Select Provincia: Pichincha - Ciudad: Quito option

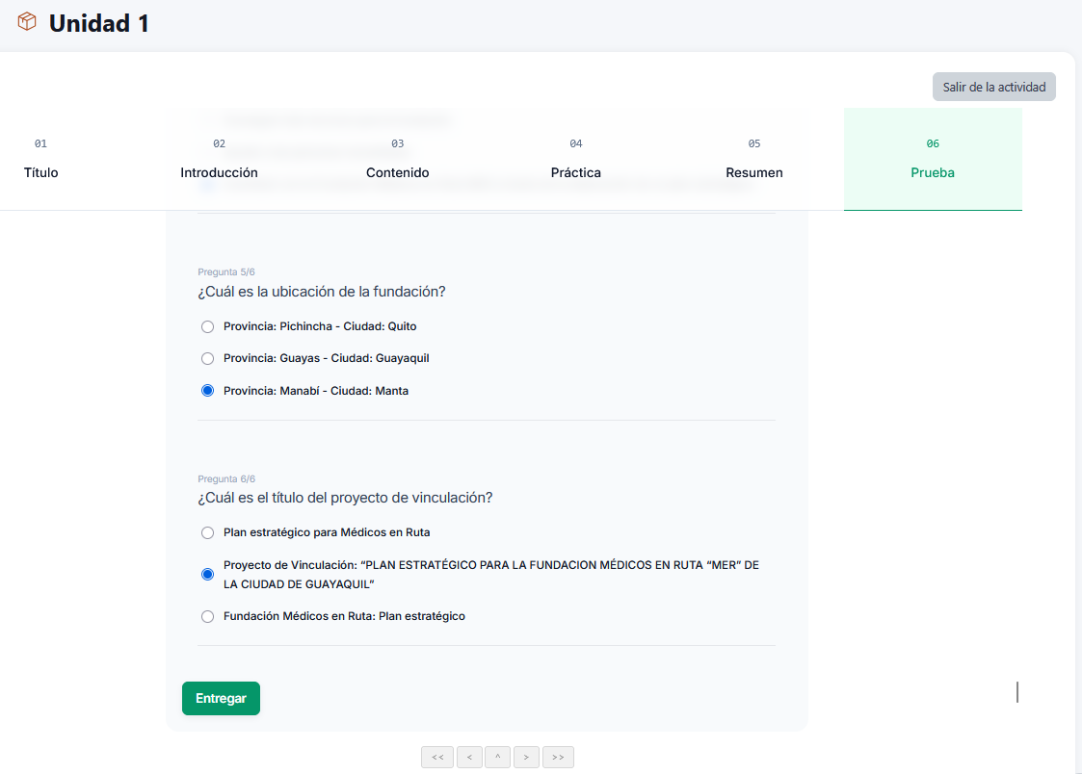pyautogui.click(x=207, y=326)
